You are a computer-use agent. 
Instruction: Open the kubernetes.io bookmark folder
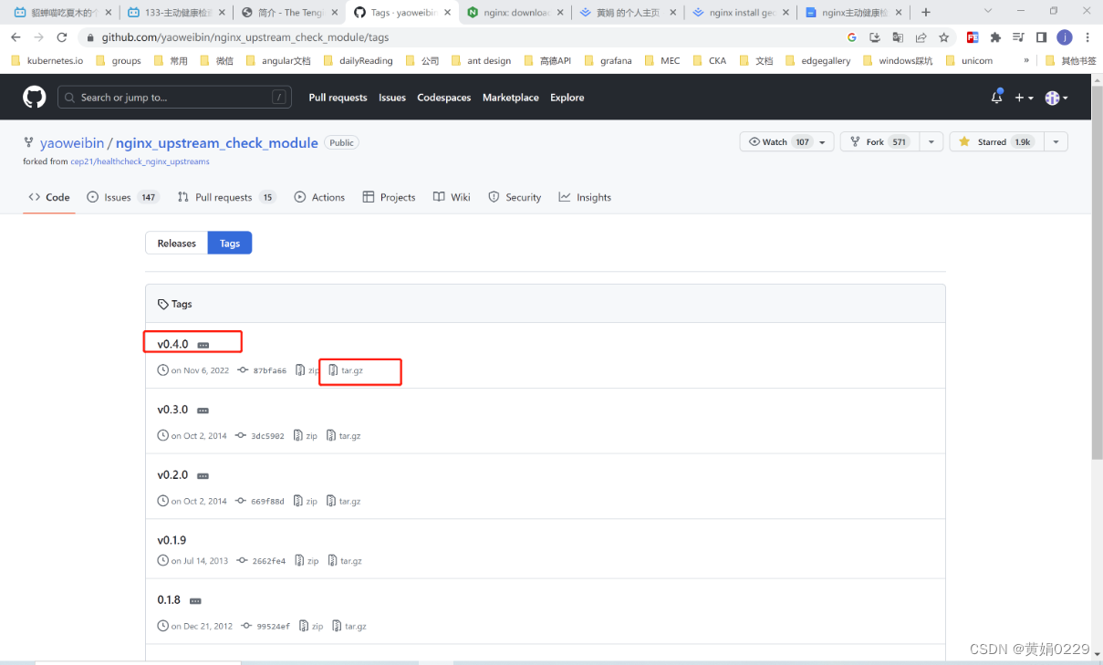[x=47, y=60]
